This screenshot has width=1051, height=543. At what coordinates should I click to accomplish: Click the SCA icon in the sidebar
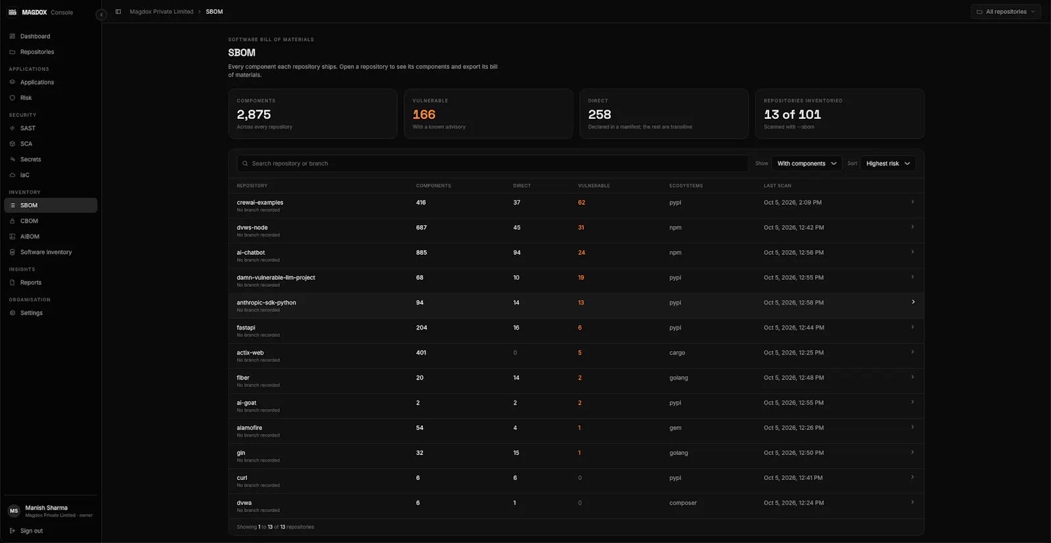pyautogui.click(x=12, y=144)
